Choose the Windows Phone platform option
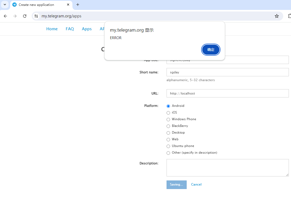This screenshot has width=291, height=200. click(x=168, y=119)
